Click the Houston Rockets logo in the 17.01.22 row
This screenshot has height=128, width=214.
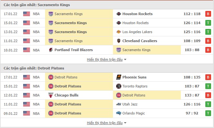click(x=119, y=14)
